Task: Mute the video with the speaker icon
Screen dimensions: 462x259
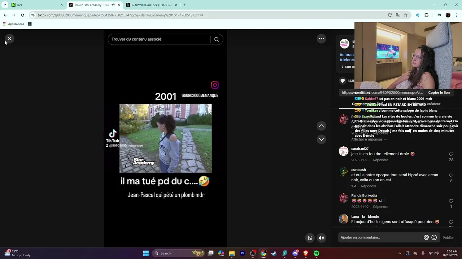Action: click(x=321, y=238)
